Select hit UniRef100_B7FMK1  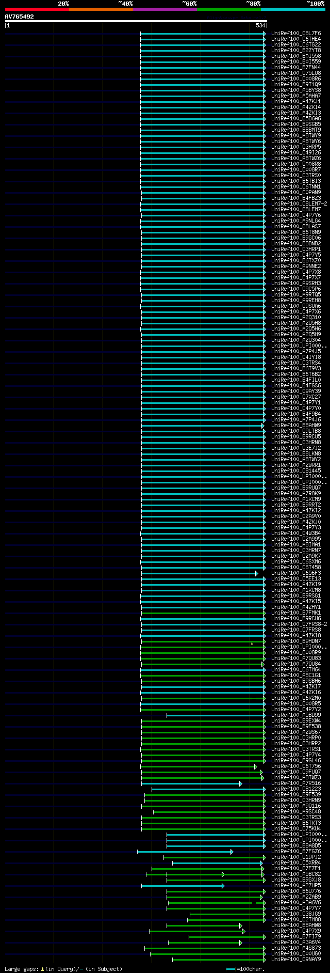pos(296,613)
